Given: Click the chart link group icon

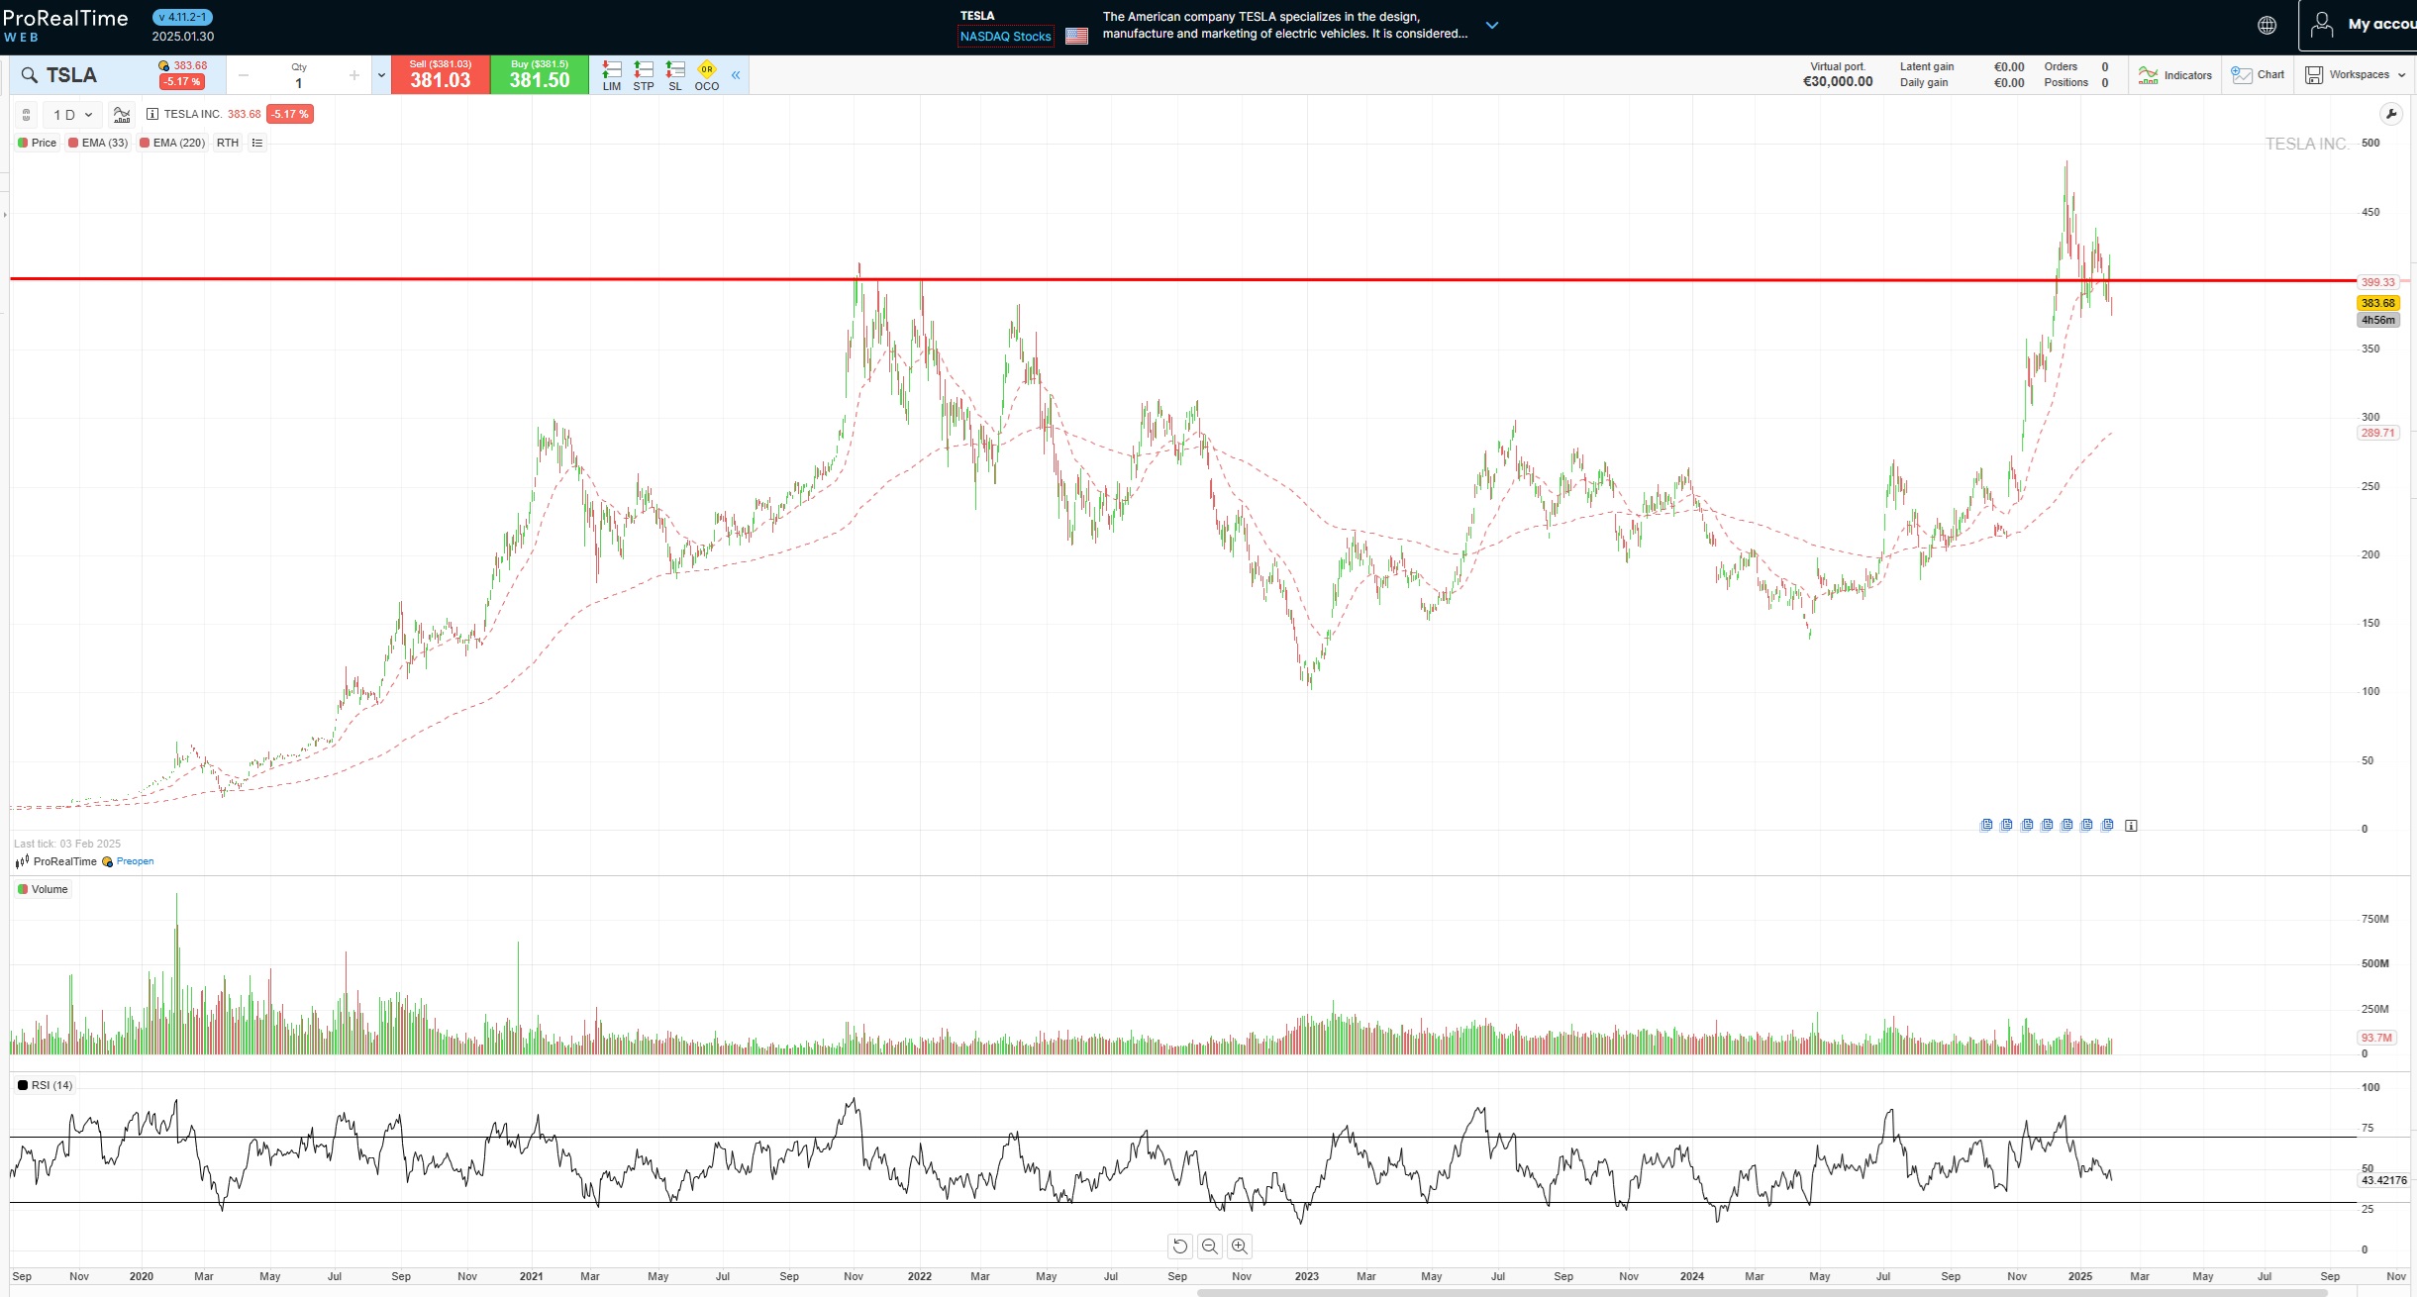Looking at the screenshot, I should (x=27, y=115).
